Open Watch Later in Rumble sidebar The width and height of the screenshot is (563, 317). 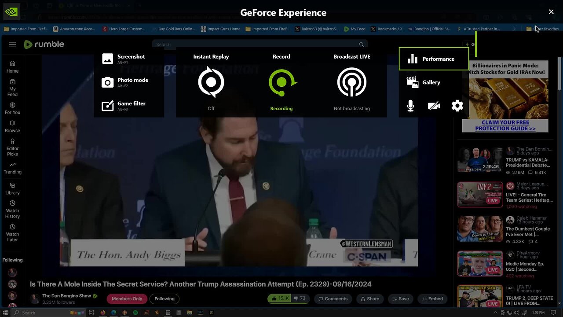tap(12, 233)
